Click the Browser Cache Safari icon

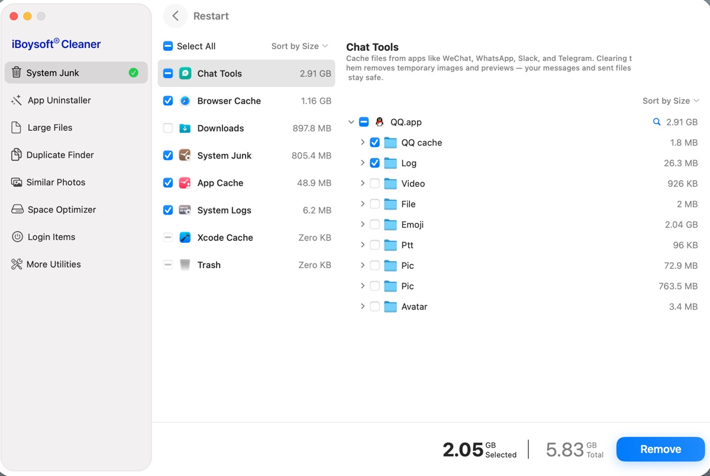pyautogui.click(x=185, y=101)
